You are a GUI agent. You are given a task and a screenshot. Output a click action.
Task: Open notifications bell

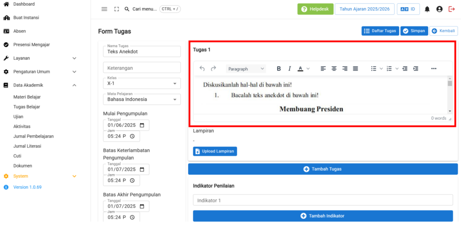427,9
